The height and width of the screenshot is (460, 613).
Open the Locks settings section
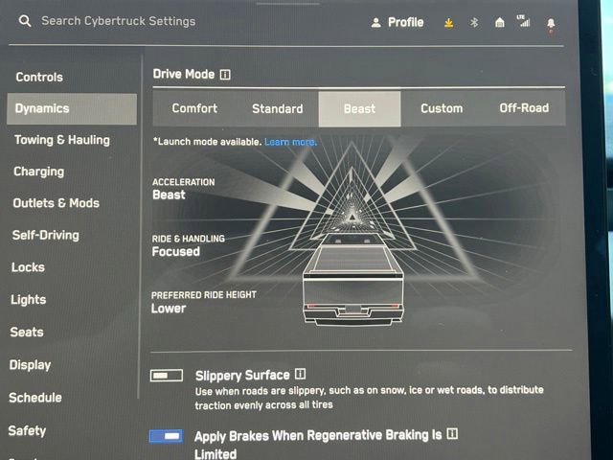coord(28,267)
